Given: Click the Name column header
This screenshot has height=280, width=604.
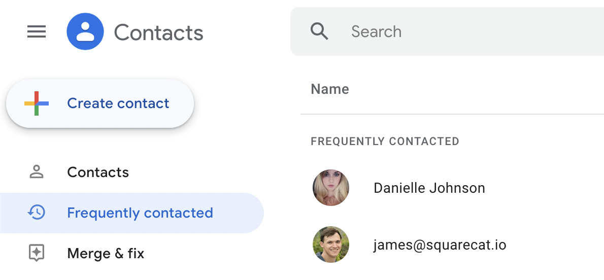Looking at the screenshot, I should click(x=330, y=89).
